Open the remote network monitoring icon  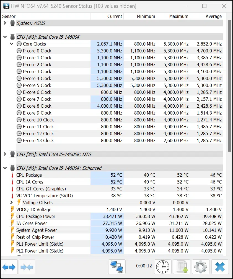tap(117, 267)
